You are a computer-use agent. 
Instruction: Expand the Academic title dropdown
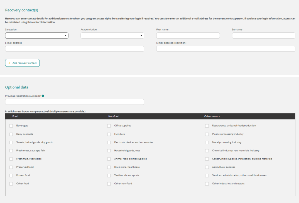tap(112, 35)
